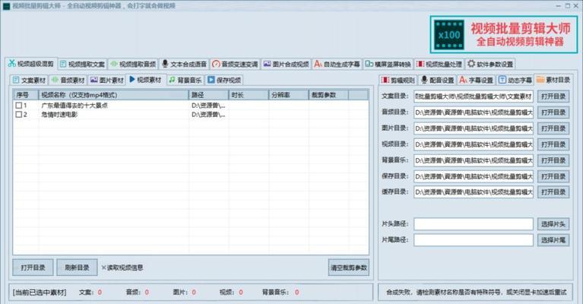Click the waveform icon of 视频提取音频 tab

tap(114, 64)
